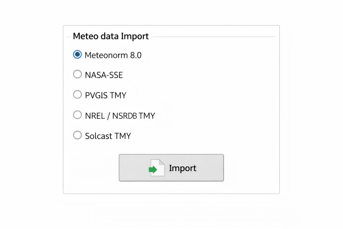
Task: Click the word "PVGIS" in the third option
Action: click(x=96, y=95)
